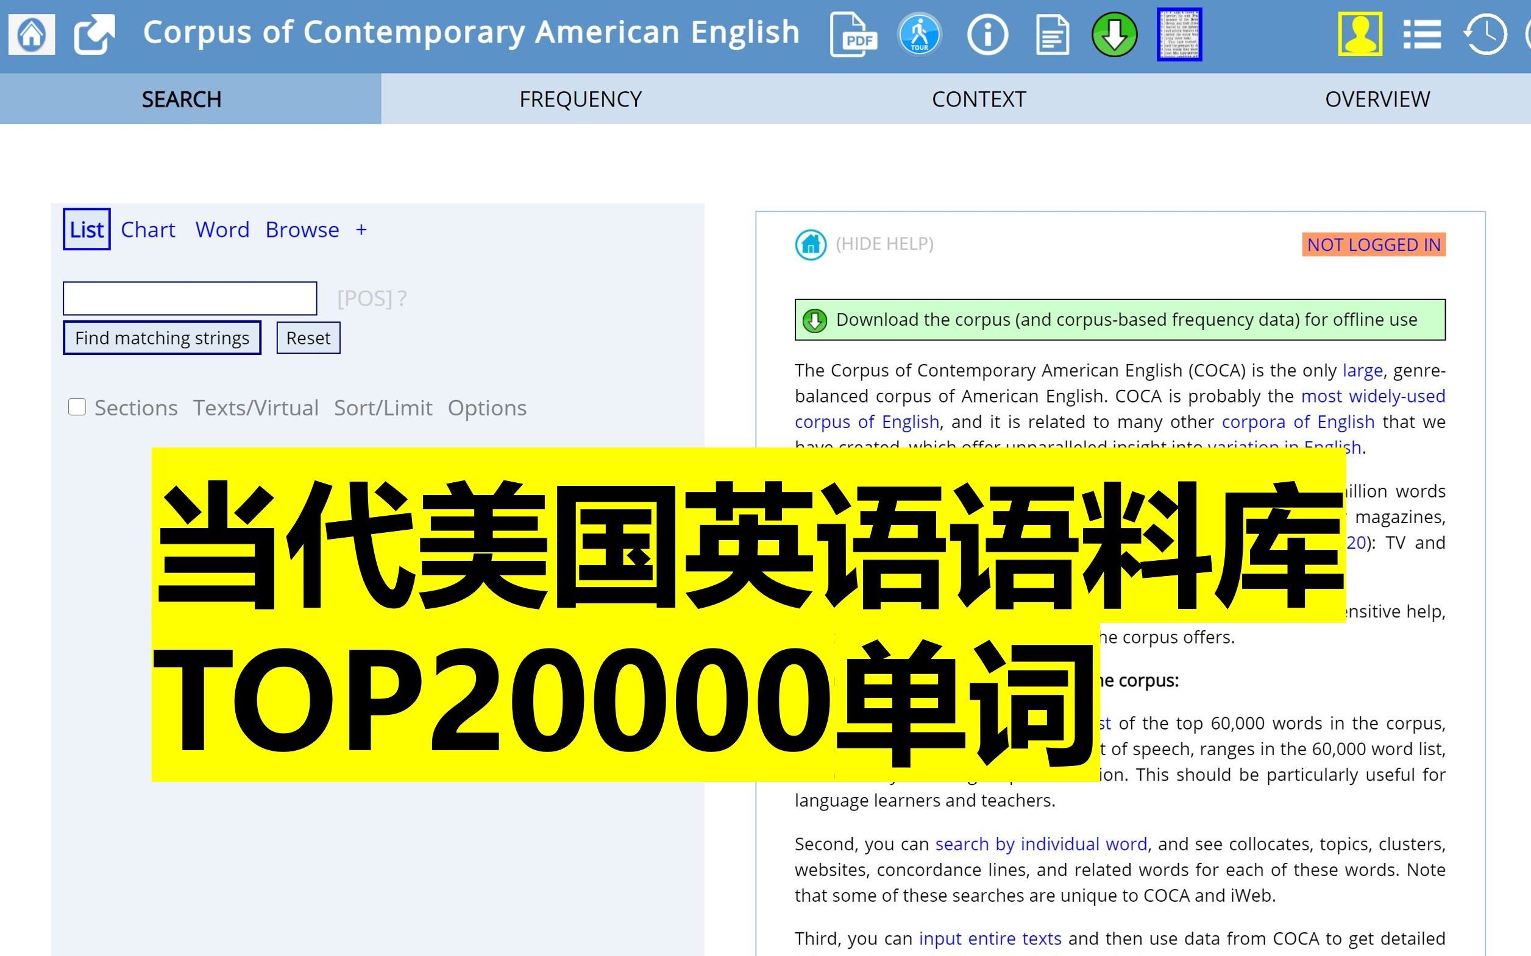Open the external link share icon
This screenshot has width=1531, height=956.
[94, 34]
